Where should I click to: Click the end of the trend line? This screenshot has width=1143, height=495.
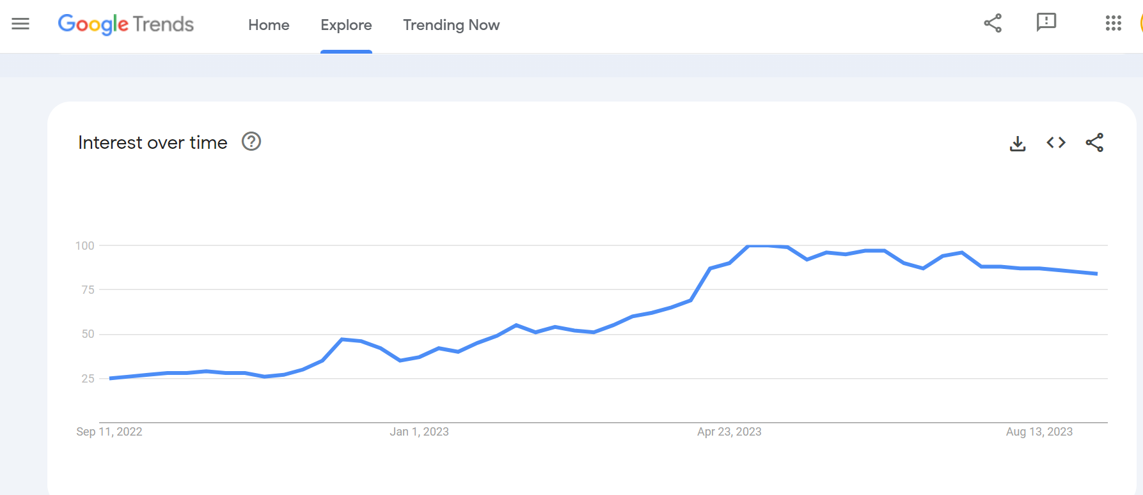(1096, 273)
